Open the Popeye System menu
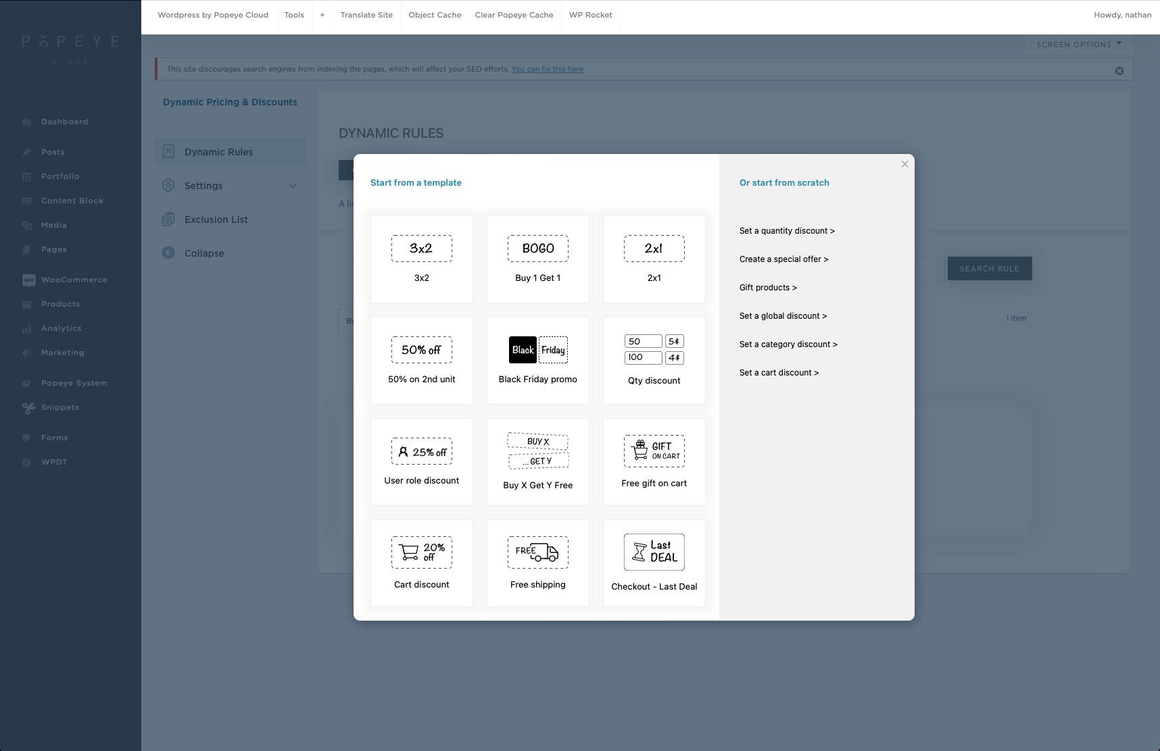The height and width of the screenshot is (751, 1160). 74,383
